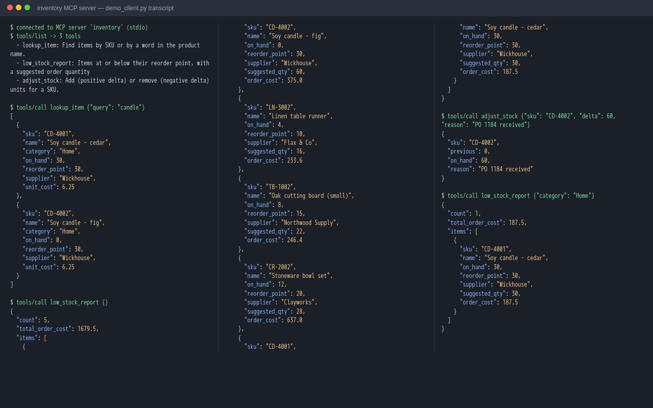
Task: Click the '"count": 5' value
Action: [x=33, y=320]
